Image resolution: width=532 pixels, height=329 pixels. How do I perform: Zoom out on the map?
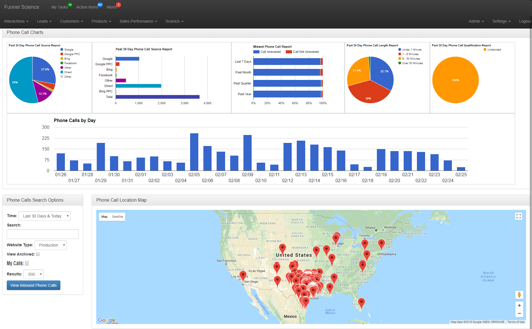click(x=519, y=313)
